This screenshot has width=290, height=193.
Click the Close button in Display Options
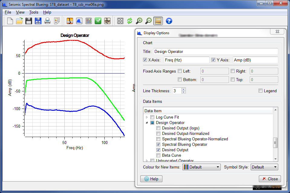[x=269, y=179]
